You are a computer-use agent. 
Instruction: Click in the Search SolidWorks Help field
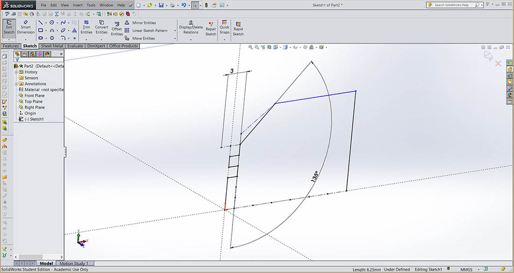455,5
